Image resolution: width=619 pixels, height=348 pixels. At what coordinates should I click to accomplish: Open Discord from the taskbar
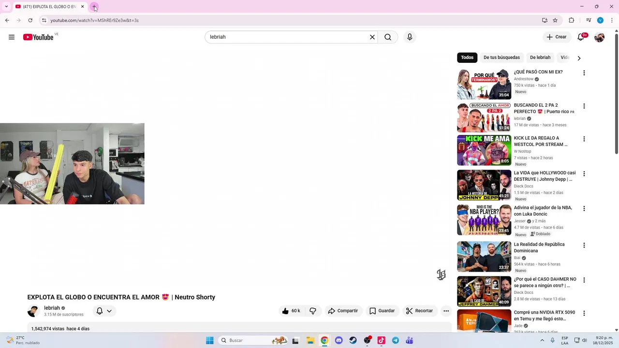[x=339, y=340]
